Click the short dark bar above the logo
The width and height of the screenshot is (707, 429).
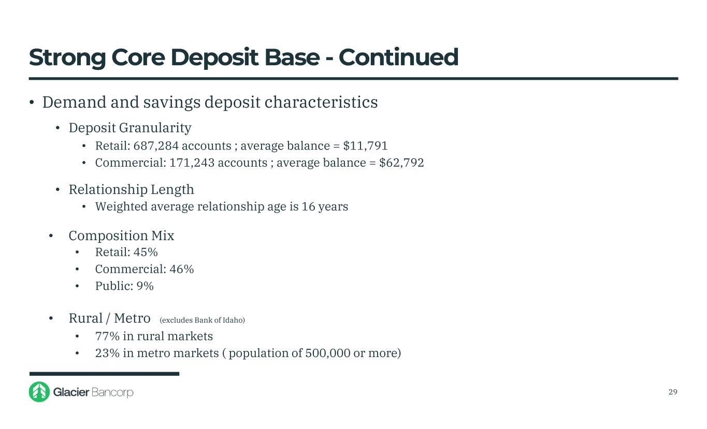click(104, 374)
